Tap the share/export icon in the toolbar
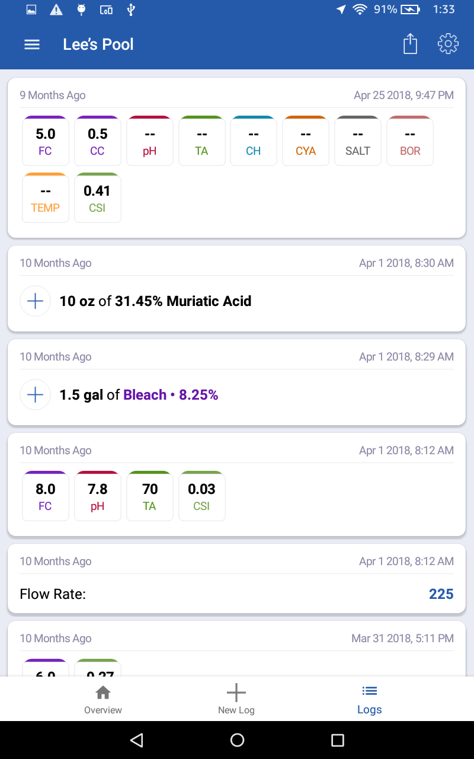The height and width of the screenshot is (759, 474). (x=410, y=44)
